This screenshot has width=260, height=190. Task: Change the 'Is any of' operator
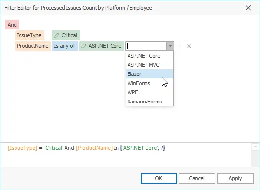point(65,46)
